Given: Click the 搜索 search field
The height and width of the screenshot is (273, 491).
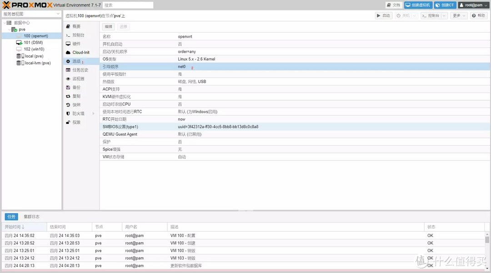Looking at the screenshot, I should (127, 5).
